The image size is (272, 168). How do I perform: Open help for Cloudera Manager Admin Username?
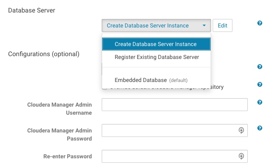coord(260,103)
